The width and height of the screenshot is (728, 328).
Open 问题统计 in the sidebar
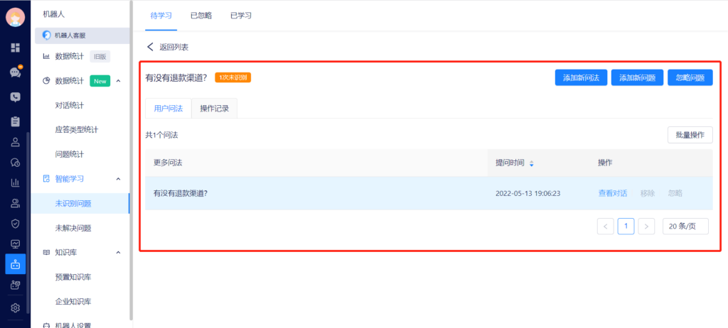70,154
